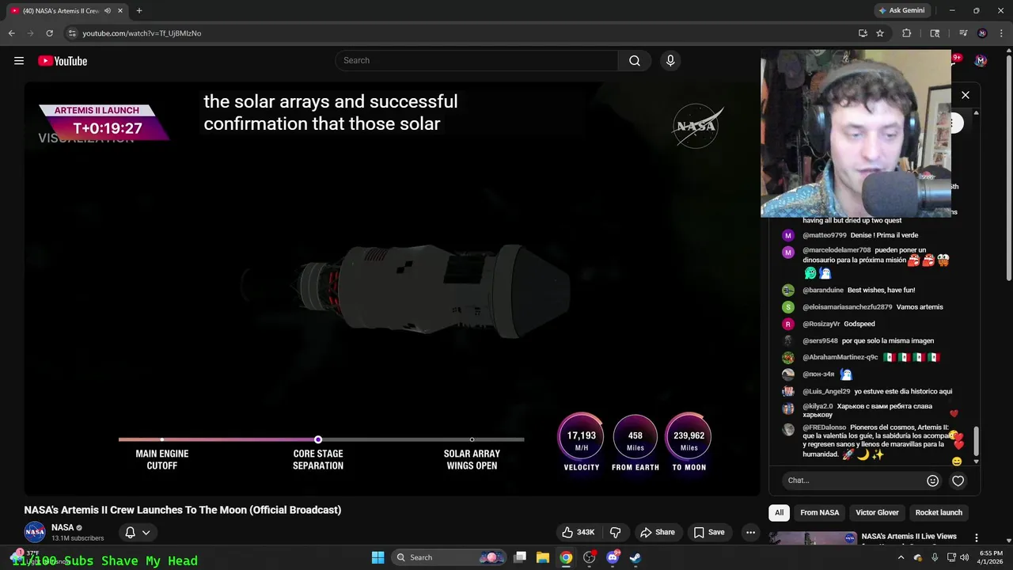Viewport: 1013px width, 570px height.
Task: Open the YouTube account avatar menu
Action: [x=981, y=61]
